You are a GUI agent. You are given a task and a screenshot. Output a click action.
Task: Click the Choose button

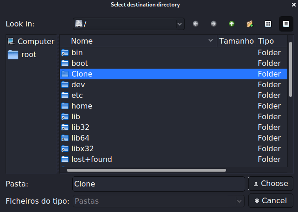(271, 183)
